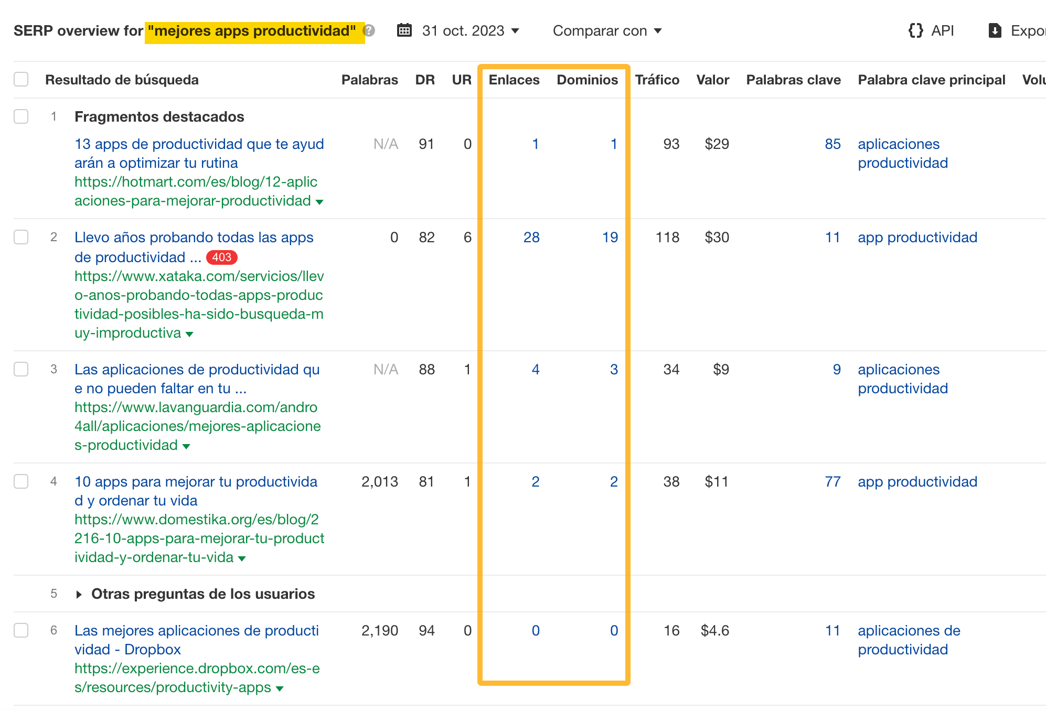1046x711 pixels.
Task: Click the help question mark beside the keyword
Action: [370, 31]
